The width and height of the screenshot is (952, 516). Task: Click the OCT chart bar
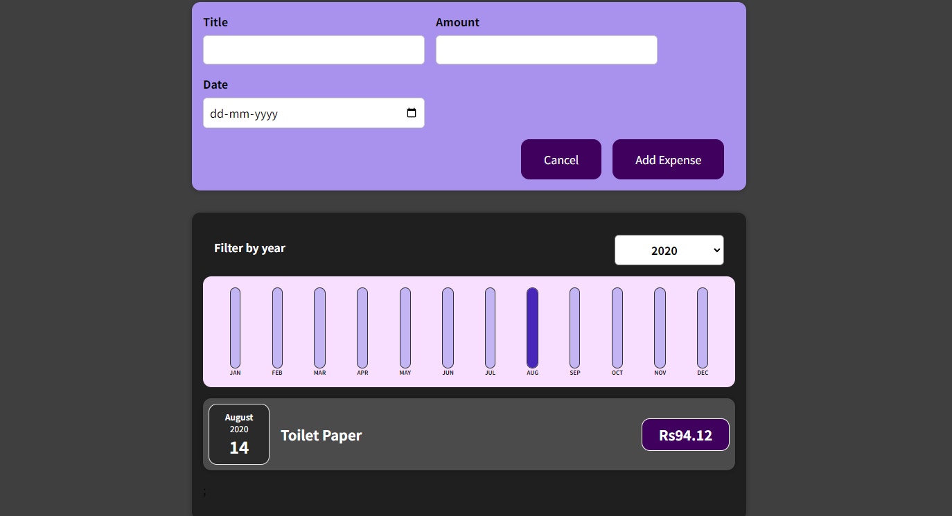point(617,328)
